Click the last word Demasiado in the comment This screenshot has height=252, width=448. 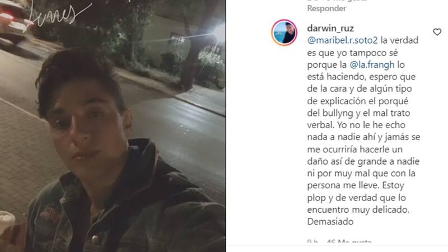330,222
